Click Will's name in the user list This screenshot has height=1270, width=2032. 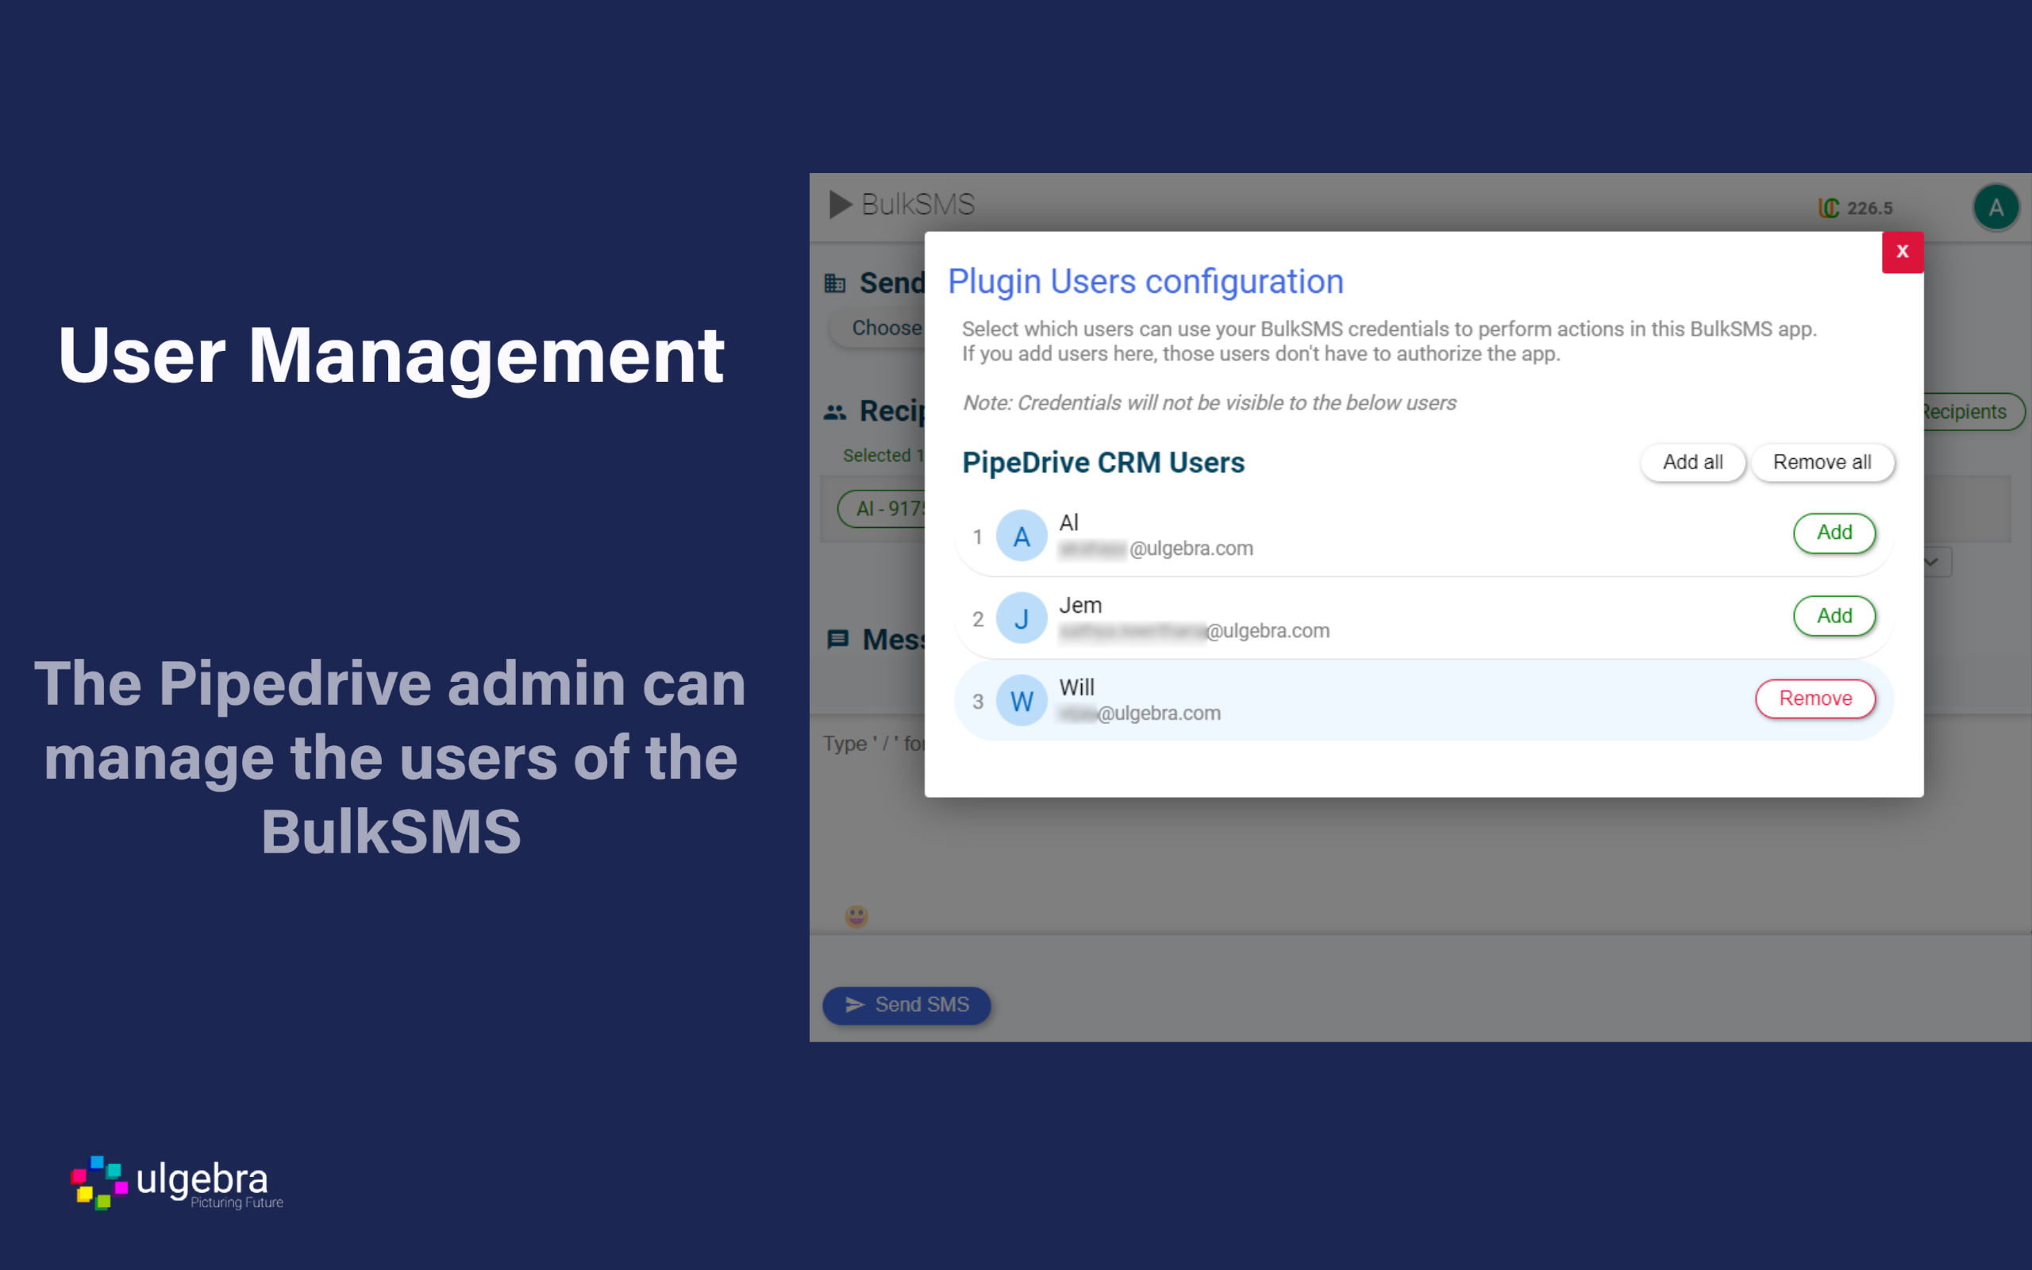point(1076,687)
